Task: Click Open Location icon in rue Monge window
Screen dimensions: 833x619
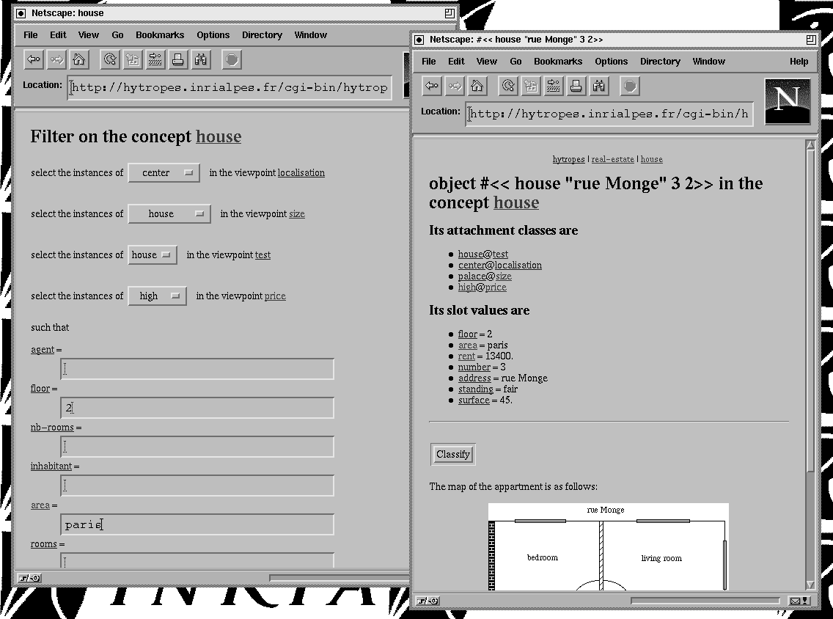Action: pyautogui.click(x=553, y=86)
